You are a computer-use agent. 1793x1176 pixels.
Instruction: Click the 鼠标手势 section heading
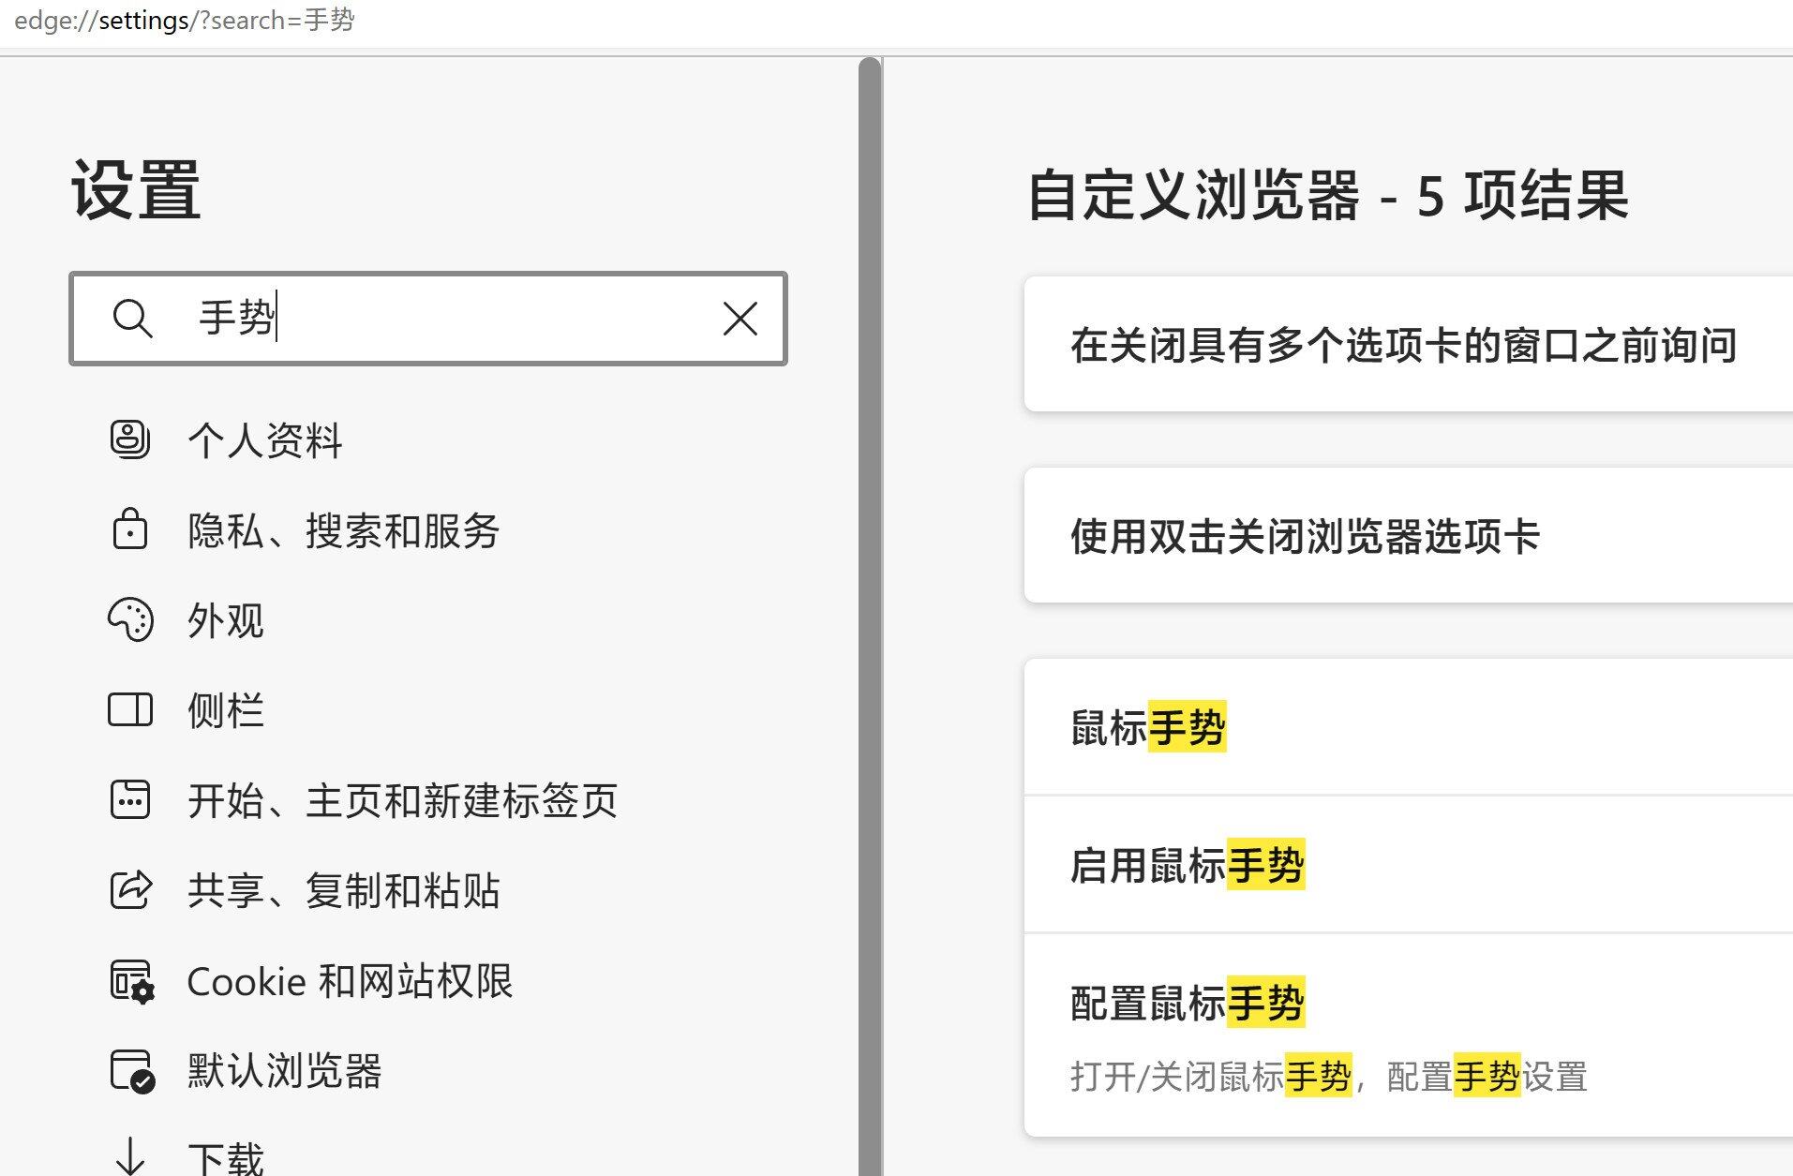pyautogui.click(x=1148, y=727)
